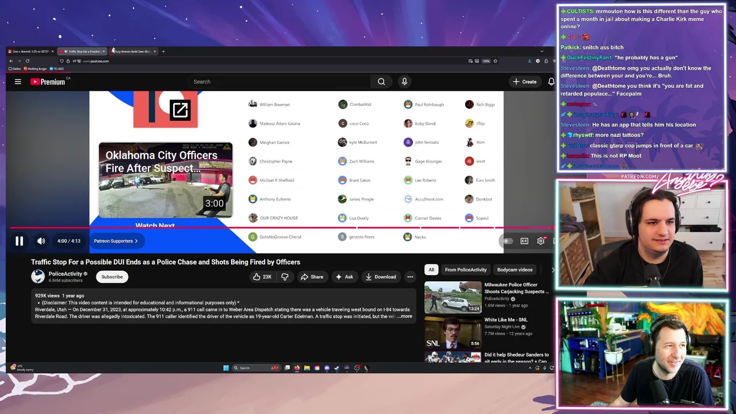
Task: Open Windows Start menu
Action: pyautogui.click(x=226, y=368)
